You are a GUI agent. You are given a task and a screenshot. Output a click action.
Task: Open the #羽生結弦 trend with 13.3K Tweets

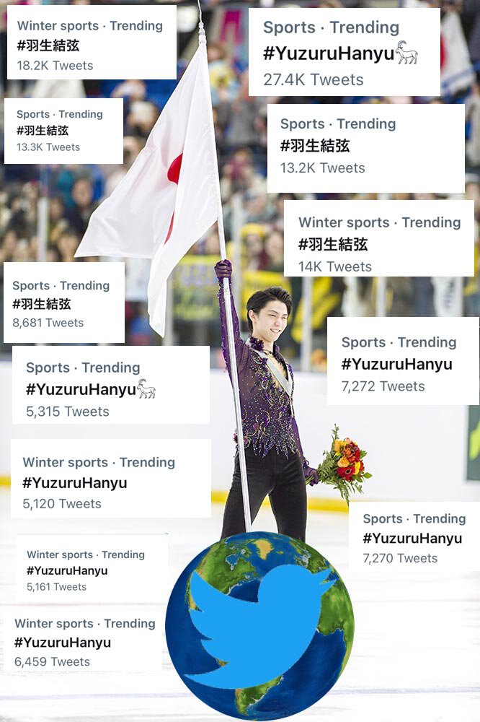click(64, 131)
